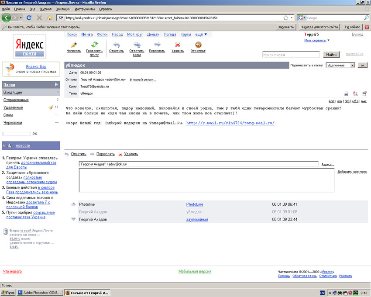
Task: Open the back/forward history dropdown arrow
Action: coord(21,18)
